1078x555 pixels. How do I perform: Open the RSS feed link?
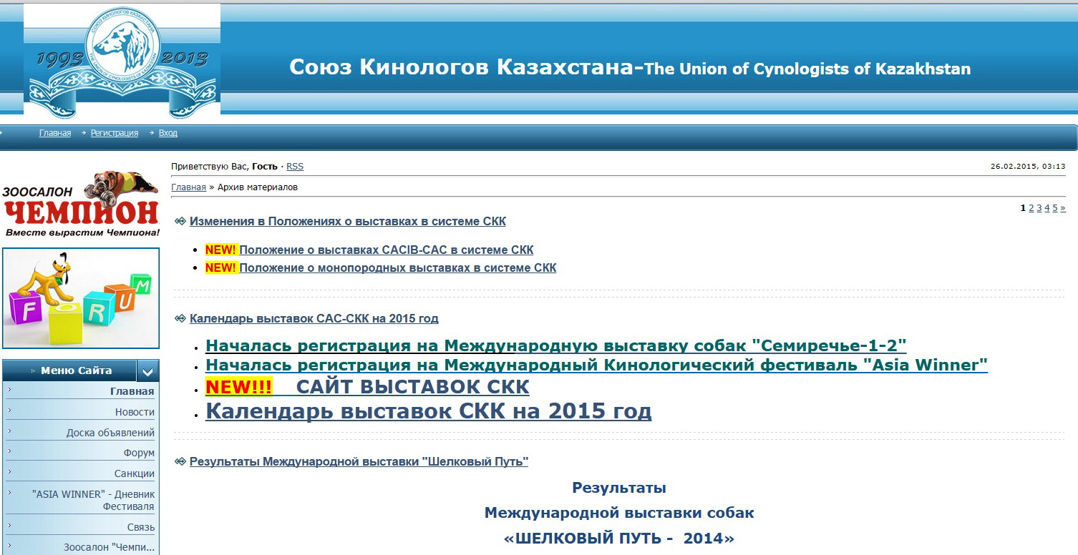pos(295,167)
